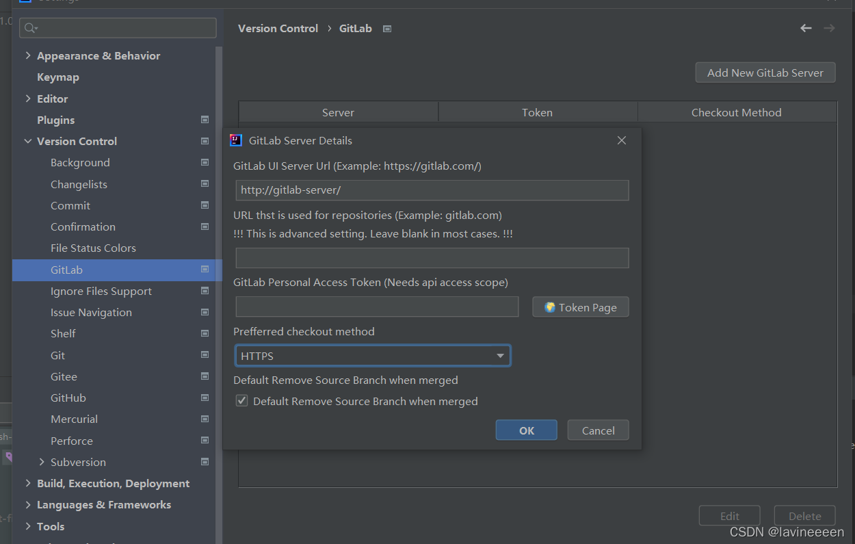Click project-level icon beside GitHub
The height and width of the screenshot is (544, 855).
coord(205,398)
